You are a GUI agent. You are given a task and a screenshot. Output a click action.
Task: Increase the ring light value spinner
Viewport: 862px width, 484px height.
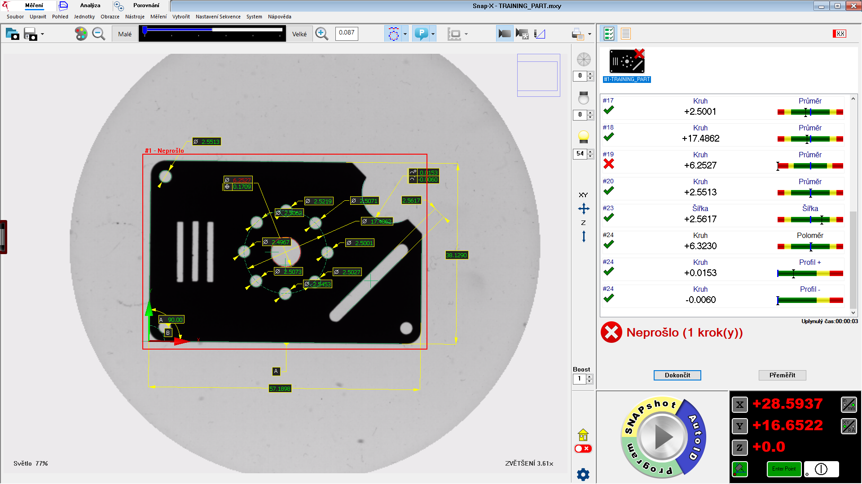click(590, 73)
